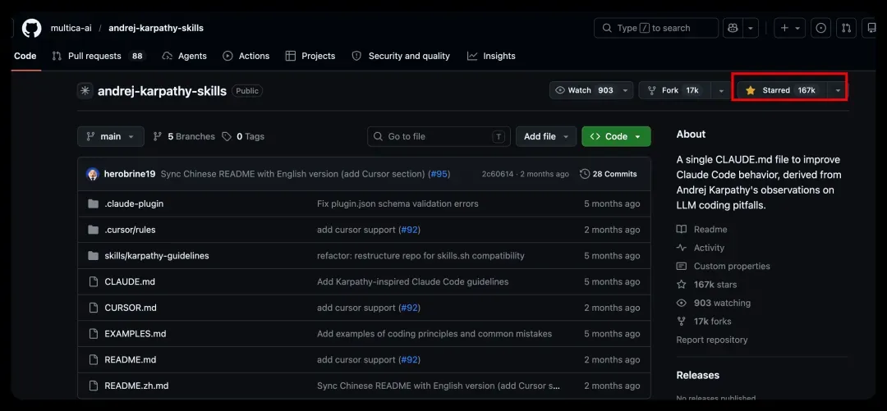Screen dimensions: 887x411
Task: Switch to the Actions tab
Action: pos(246,56)
